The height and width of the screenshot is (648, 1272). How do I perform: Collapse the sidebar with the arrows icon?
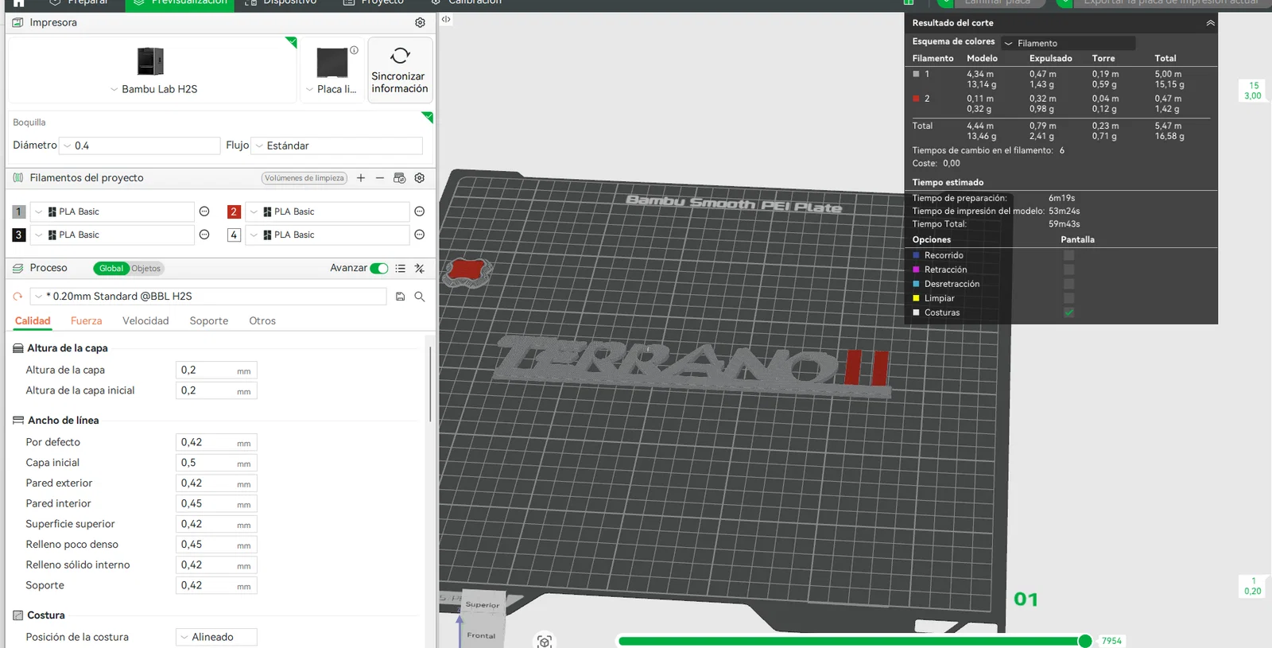click(x=446, y=19)
